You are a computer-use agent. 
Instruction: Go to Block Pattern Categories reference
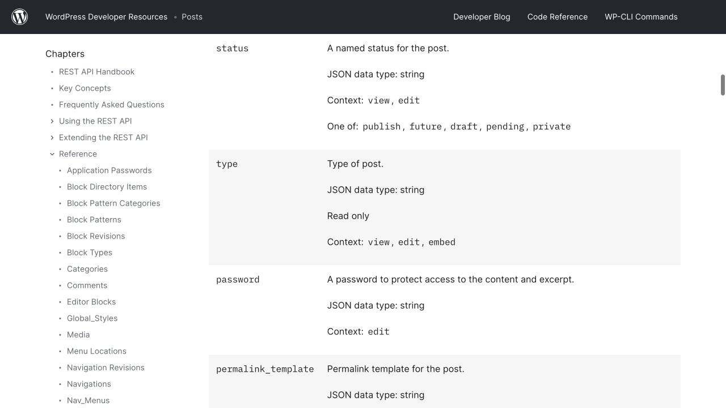coord(113,203)
